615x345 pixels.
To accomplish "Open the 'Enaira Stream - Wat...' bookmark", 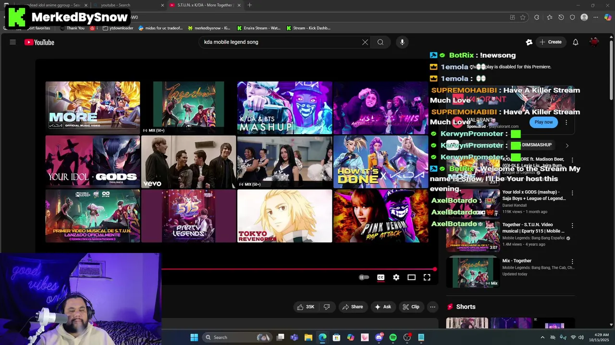I will click(x=258, y=28).
